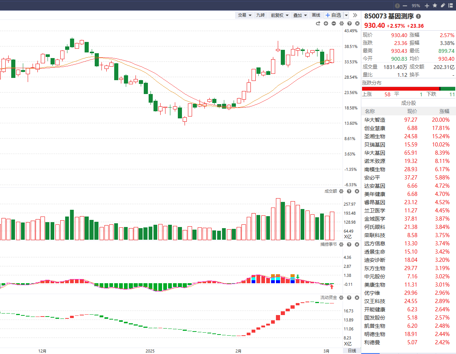Click the star favorite icon in top bar
The image size is (456, 354).
pyautogui.click(x=435, y=6)
